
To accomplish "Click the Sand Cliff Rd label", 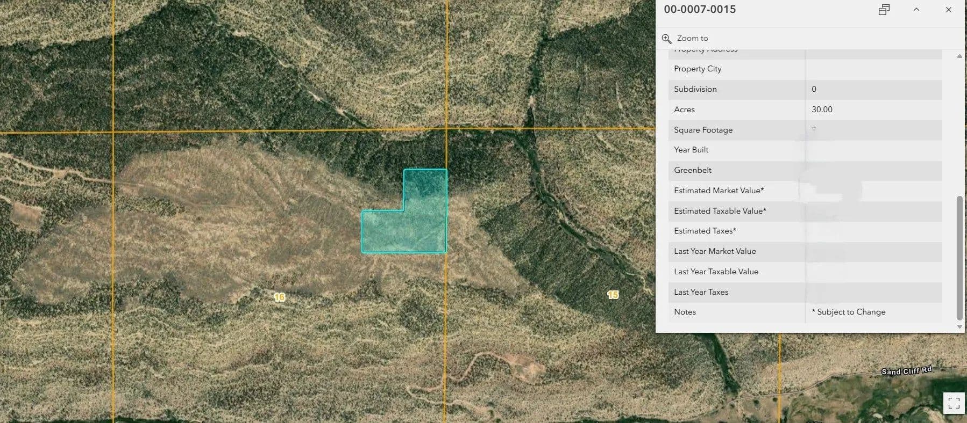I will tap(906, 371).
